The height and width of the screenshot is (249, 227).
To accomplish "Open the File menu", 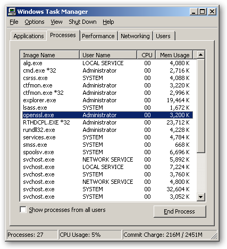I will (14, 22).
